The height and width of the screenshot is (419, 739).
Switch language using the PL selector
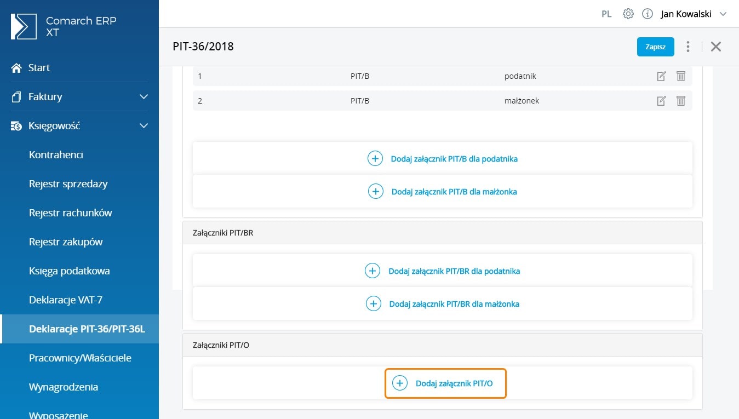pyautogui.click(x=606, y=14)
